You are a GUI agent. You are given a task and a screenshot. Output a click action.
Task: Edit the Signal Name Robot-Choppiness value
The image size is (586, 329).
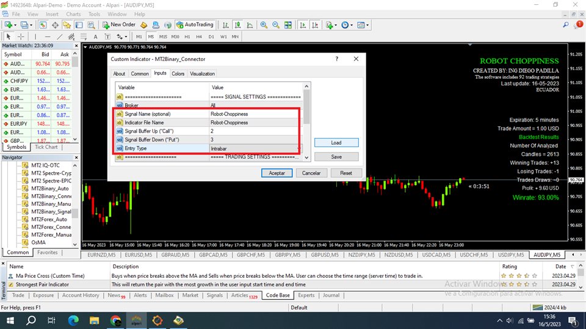(x=255, y=114)
